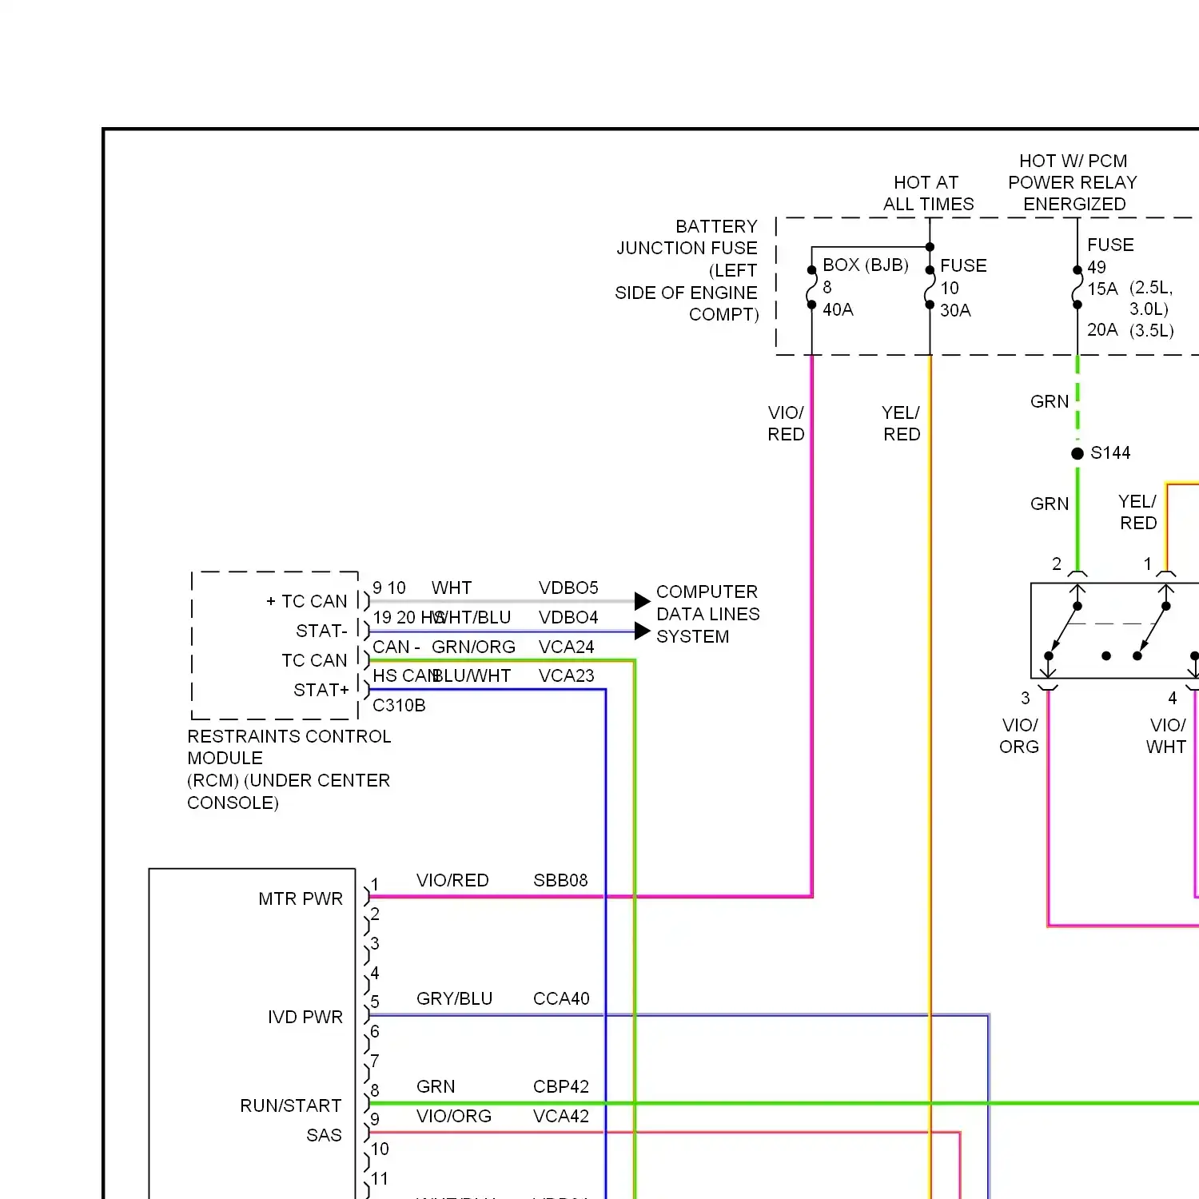Select the 'IVD PWR' terminal label
This screenshot has height=1199, width=1199.
coord(305,1017)
